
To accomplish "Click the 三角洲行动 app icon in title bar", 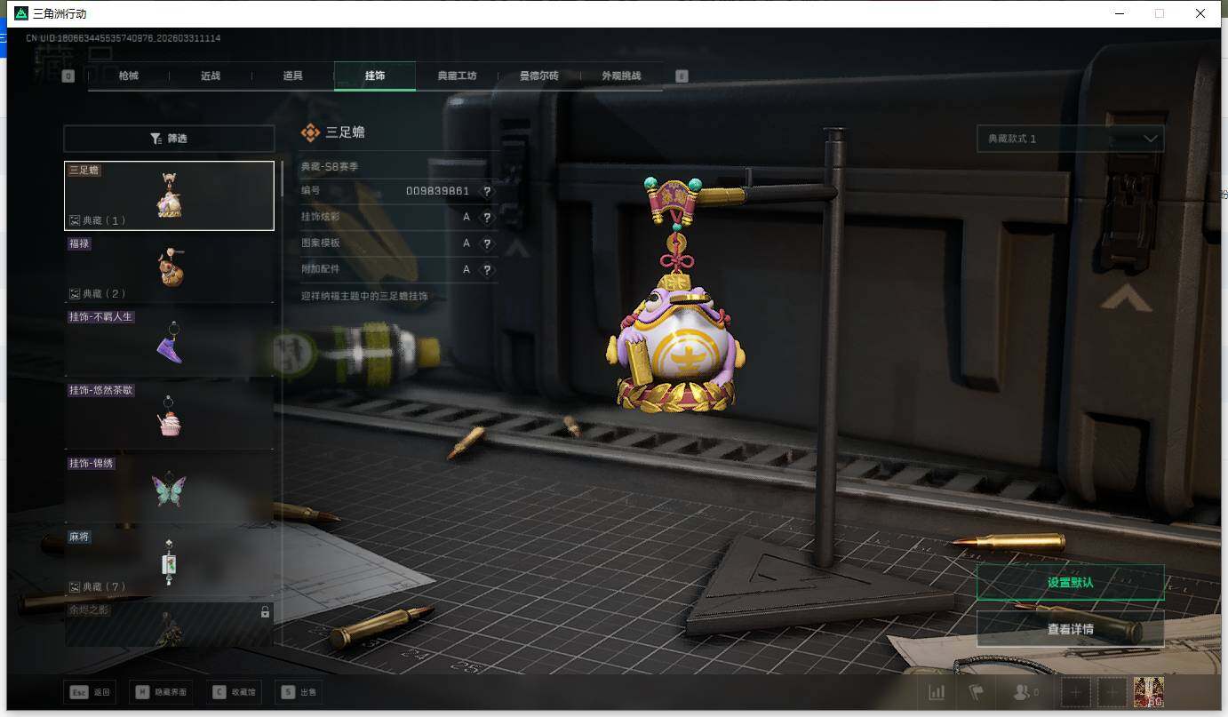I will tap(21, 13).
